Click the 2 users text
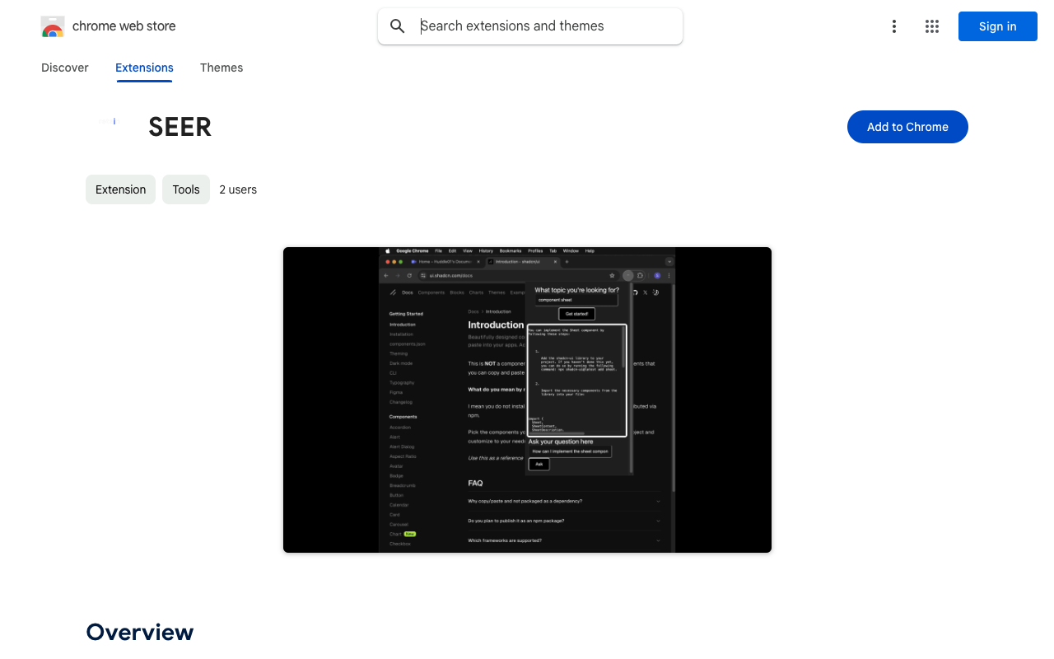Screen dimensions: 1054x659 (x=238, y=189)
